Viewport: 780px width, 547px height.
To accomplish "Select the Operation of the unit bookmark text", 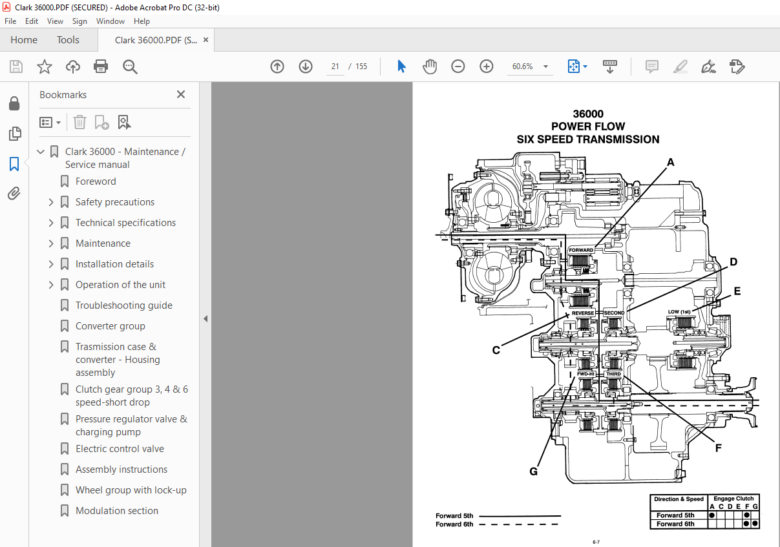I will [120, 285].
